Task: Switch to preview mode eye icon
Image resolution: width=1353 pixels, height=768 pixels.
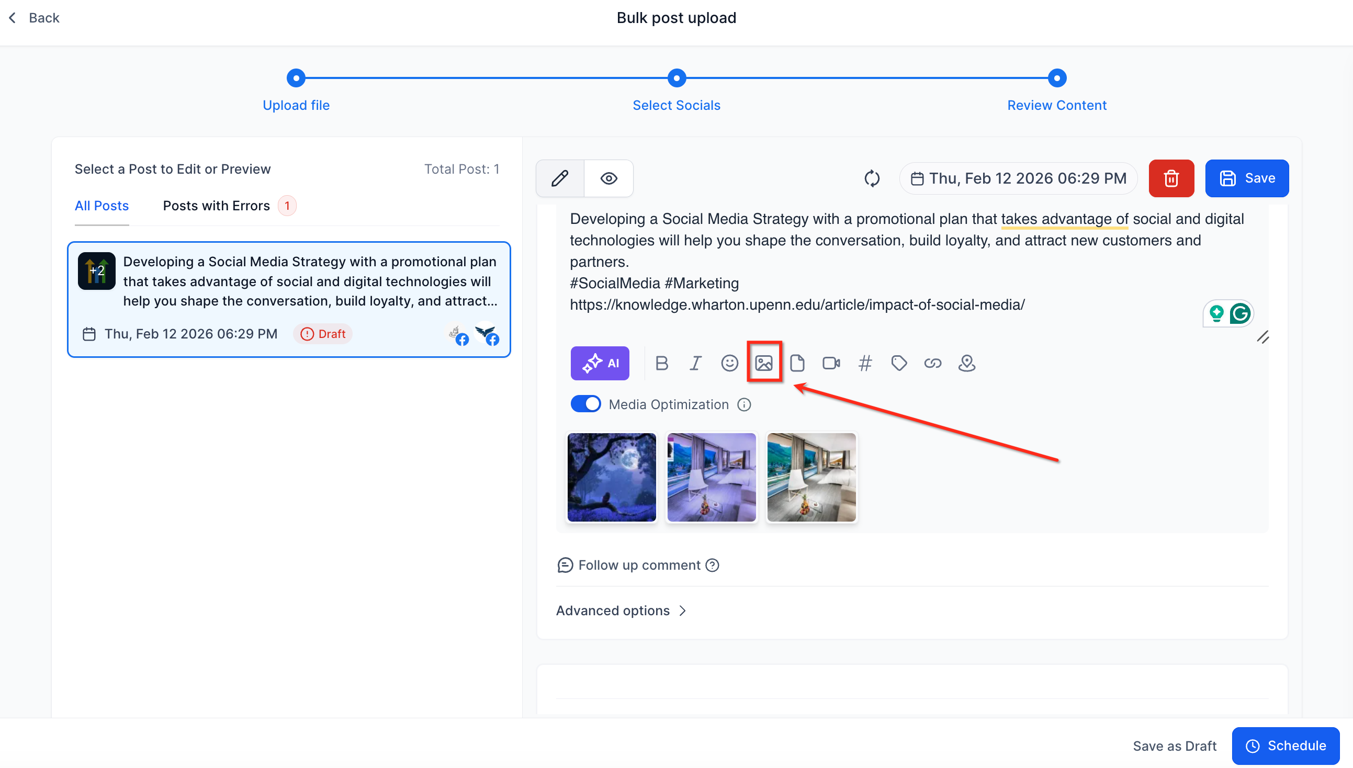Action: [x=608, y=178]
